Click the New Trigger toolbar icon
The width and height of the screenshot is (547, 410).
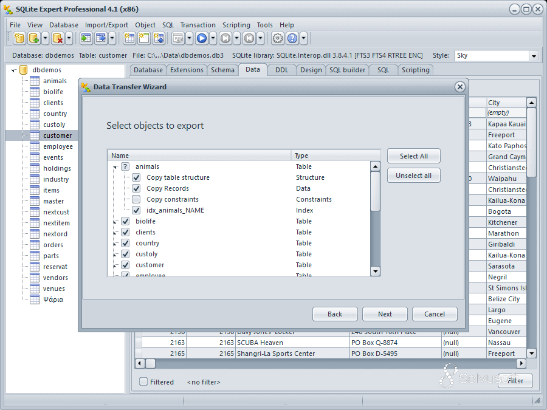tap(159, 38)
